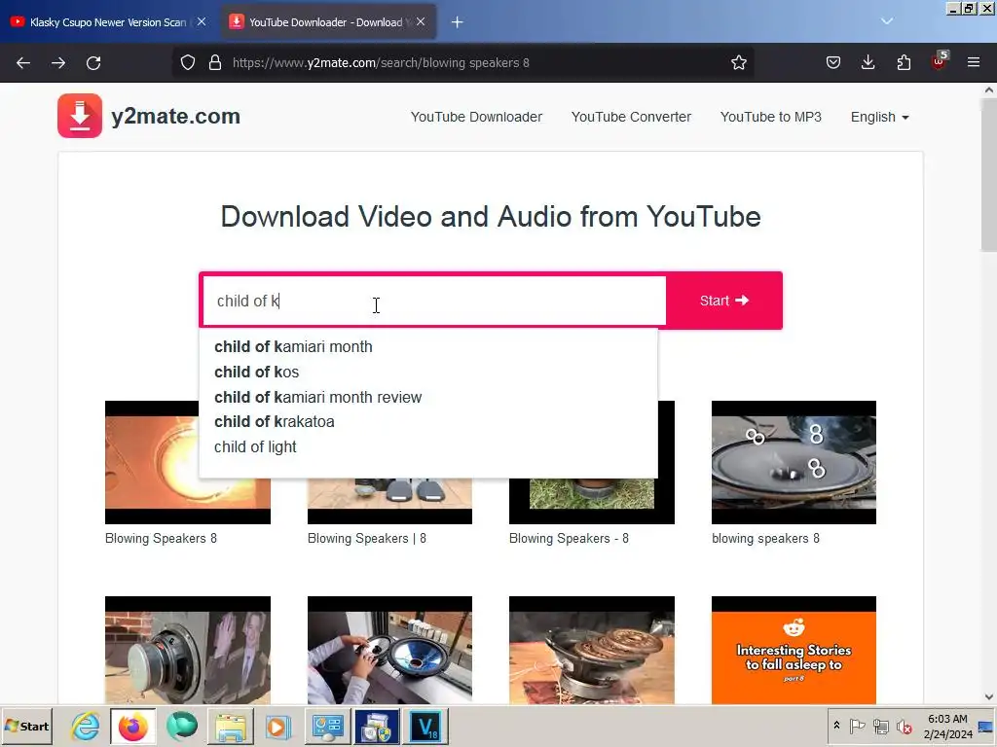Open the YouTube to MP3 nav link
This screenshot has width=997, height=747.
click(771, 117)
